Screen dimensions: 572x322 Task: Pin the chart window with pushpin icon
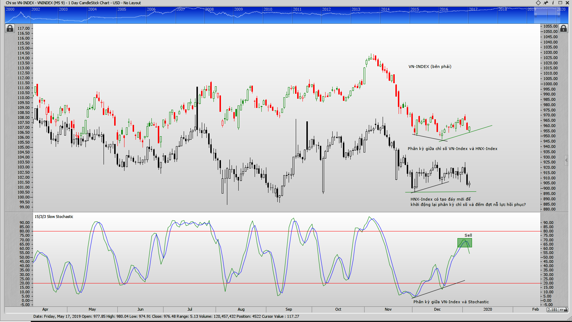[x=546, y=3]
